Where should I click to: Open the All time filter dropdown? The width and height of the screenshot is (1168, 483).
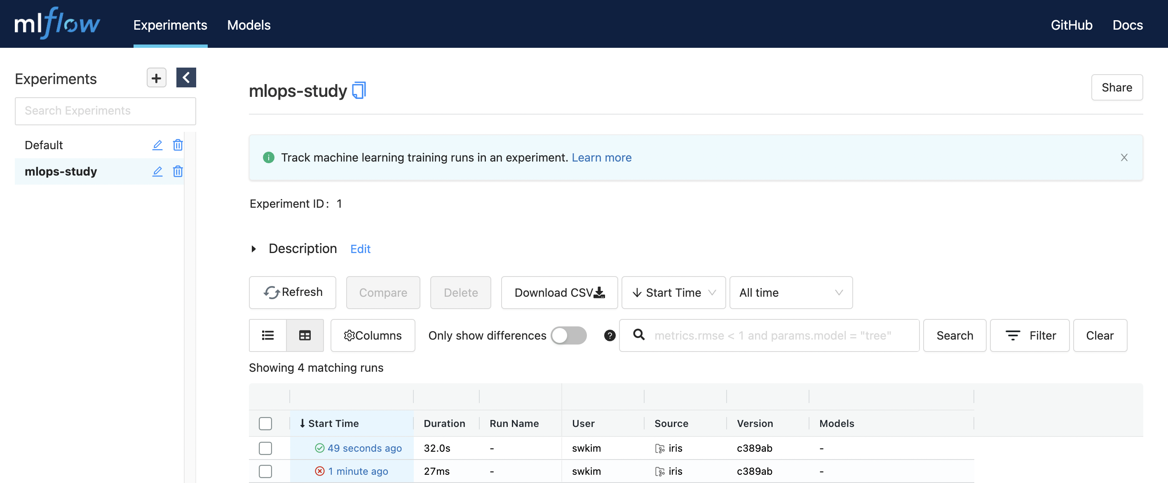tap(791, 293)
